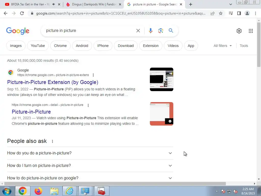This screenshot has width=261, height=196.
Task: Open Windows Start menu
Action: 7,191
